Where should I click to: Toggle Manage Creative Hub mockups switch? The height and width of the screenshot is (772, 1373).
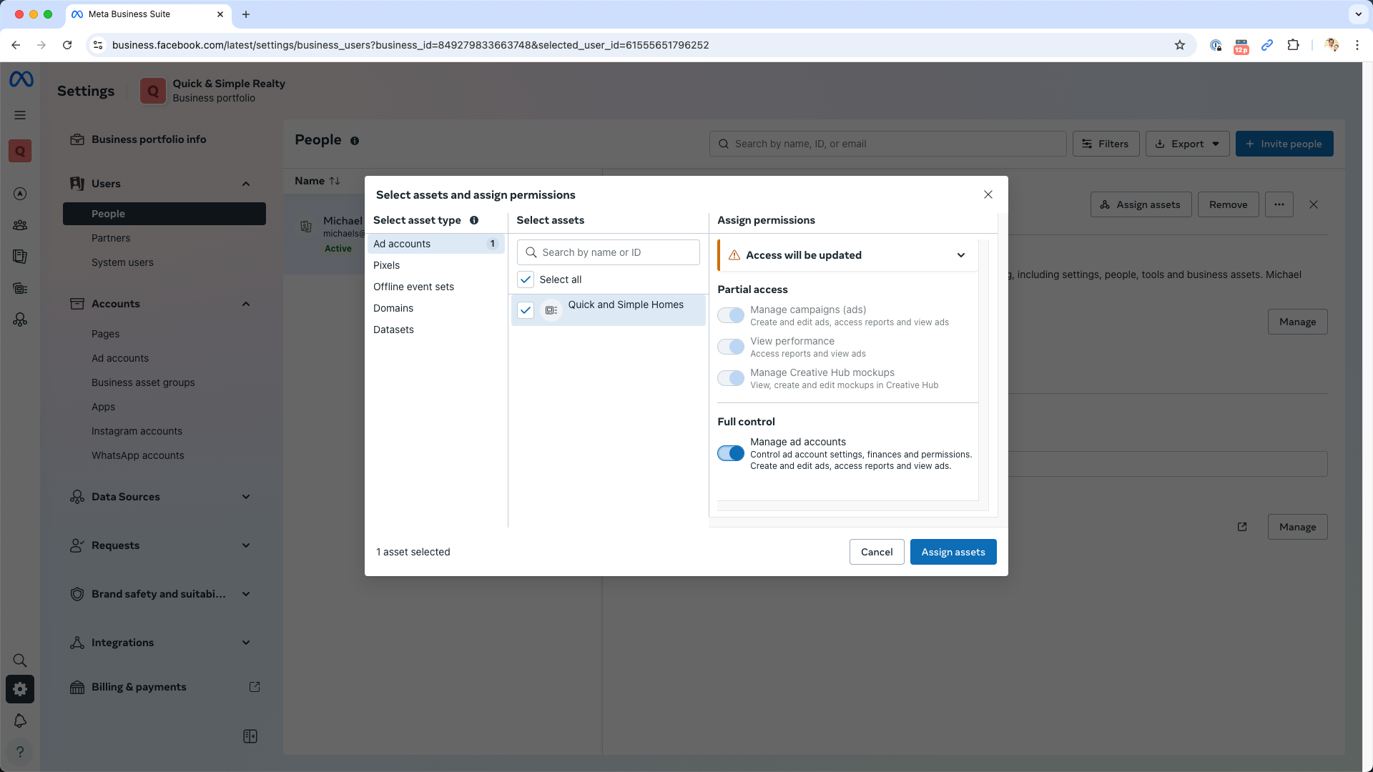pyautogui.click(x=731, y=378)
